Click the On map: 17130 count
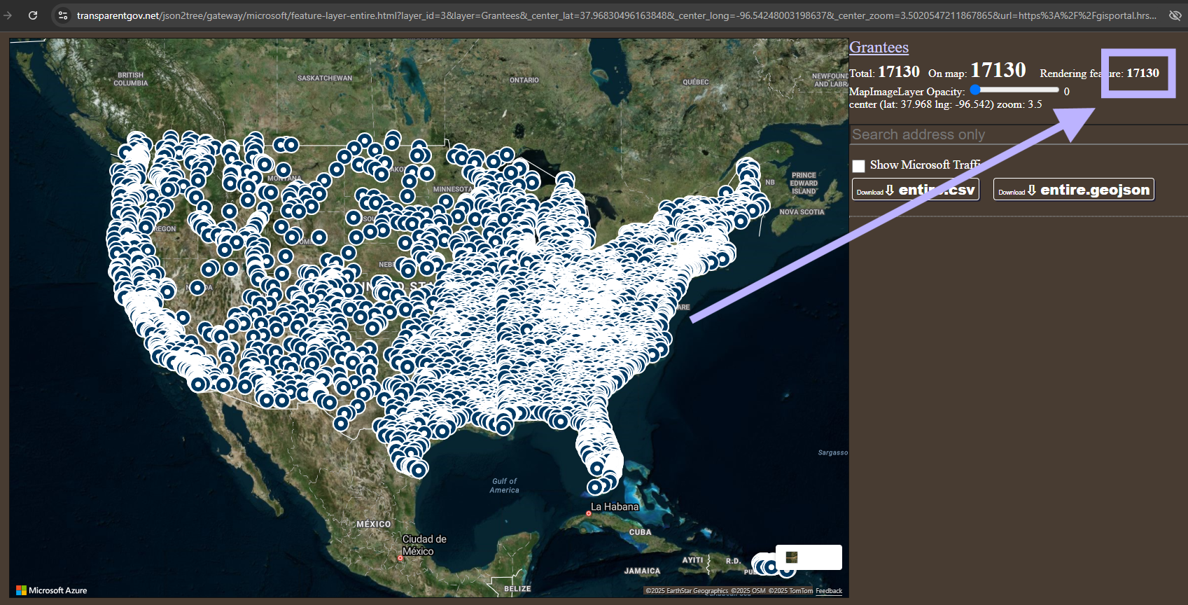The height and width of the screenshot is (605, 1188). click(x=977, y=70)
